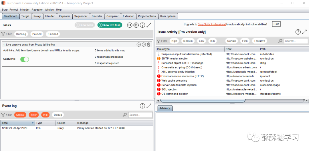309x151 pixels.
Task: Click the orange severity icon for SMTP header injection
Action: pos(159,59)
